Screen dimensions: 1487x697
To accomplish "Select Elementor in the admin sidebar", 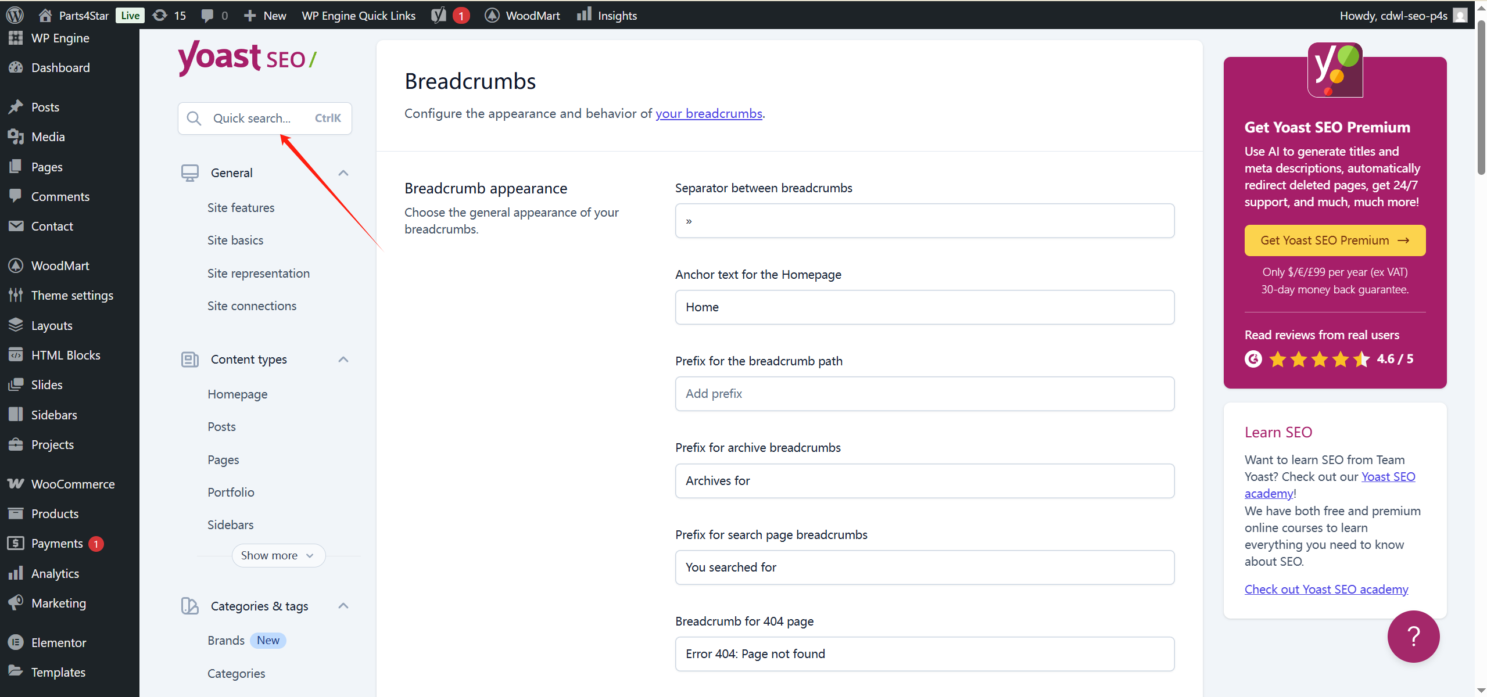I will 58,643.
